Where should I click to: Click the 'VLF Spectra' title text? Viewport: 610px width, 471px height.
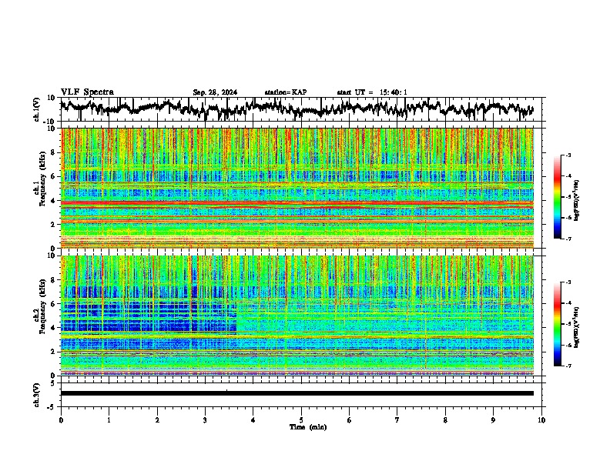point(87,92)
